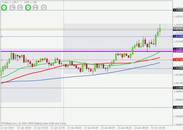This screenshot has width=183, height=130.
Task: Click the 12 Jan 2010 time label
Action: click(7, 128)
